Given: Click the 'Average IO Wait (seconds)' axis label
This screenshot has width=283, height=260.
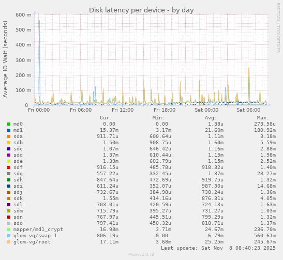Looking at the screenshot, I should [5, 59].
